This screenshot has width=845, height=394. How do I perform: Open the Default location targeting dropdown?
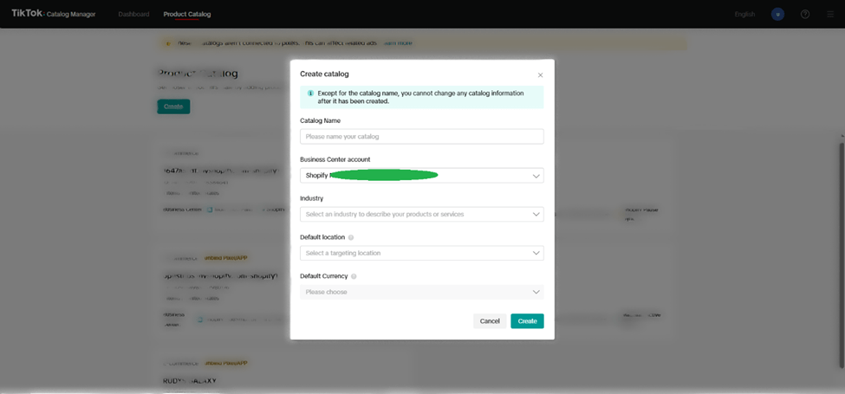[x=421, y=253]
